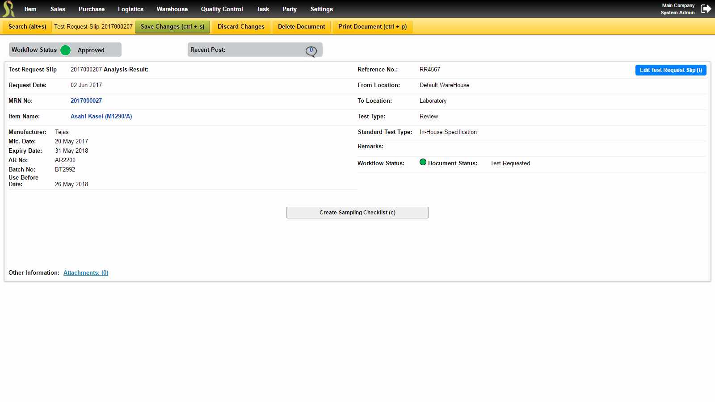
Task: Click Print Document
Action: click(372, 26)
